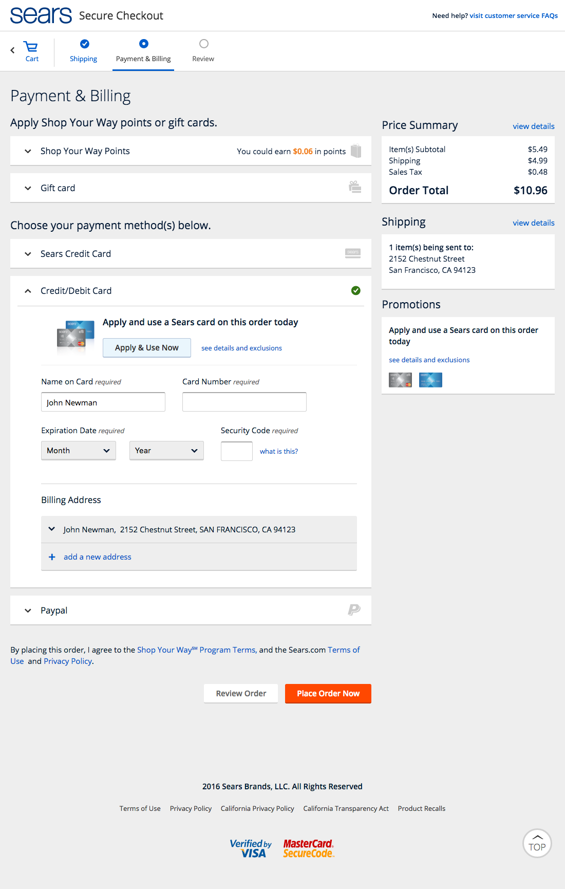Click the Shop Your Way points bag icon
This screenshot has width=565, height=889.
[x=356, y=151]
